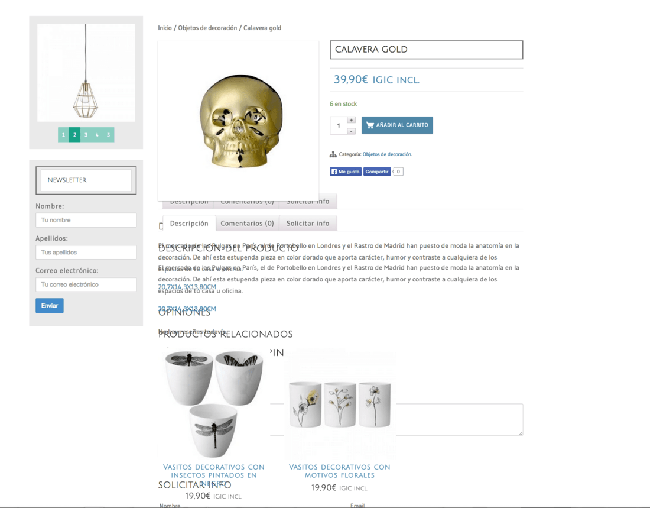650x508 pixels.
Task: Click the Facebook Compartir button
Action: click(377, 172)
